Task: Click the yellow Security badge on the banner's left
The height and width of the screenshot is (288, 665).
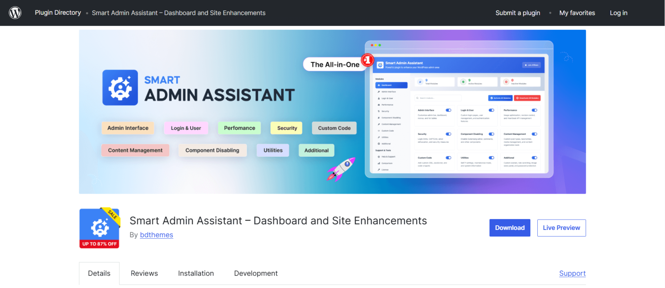Action: (x=287, y=128)
